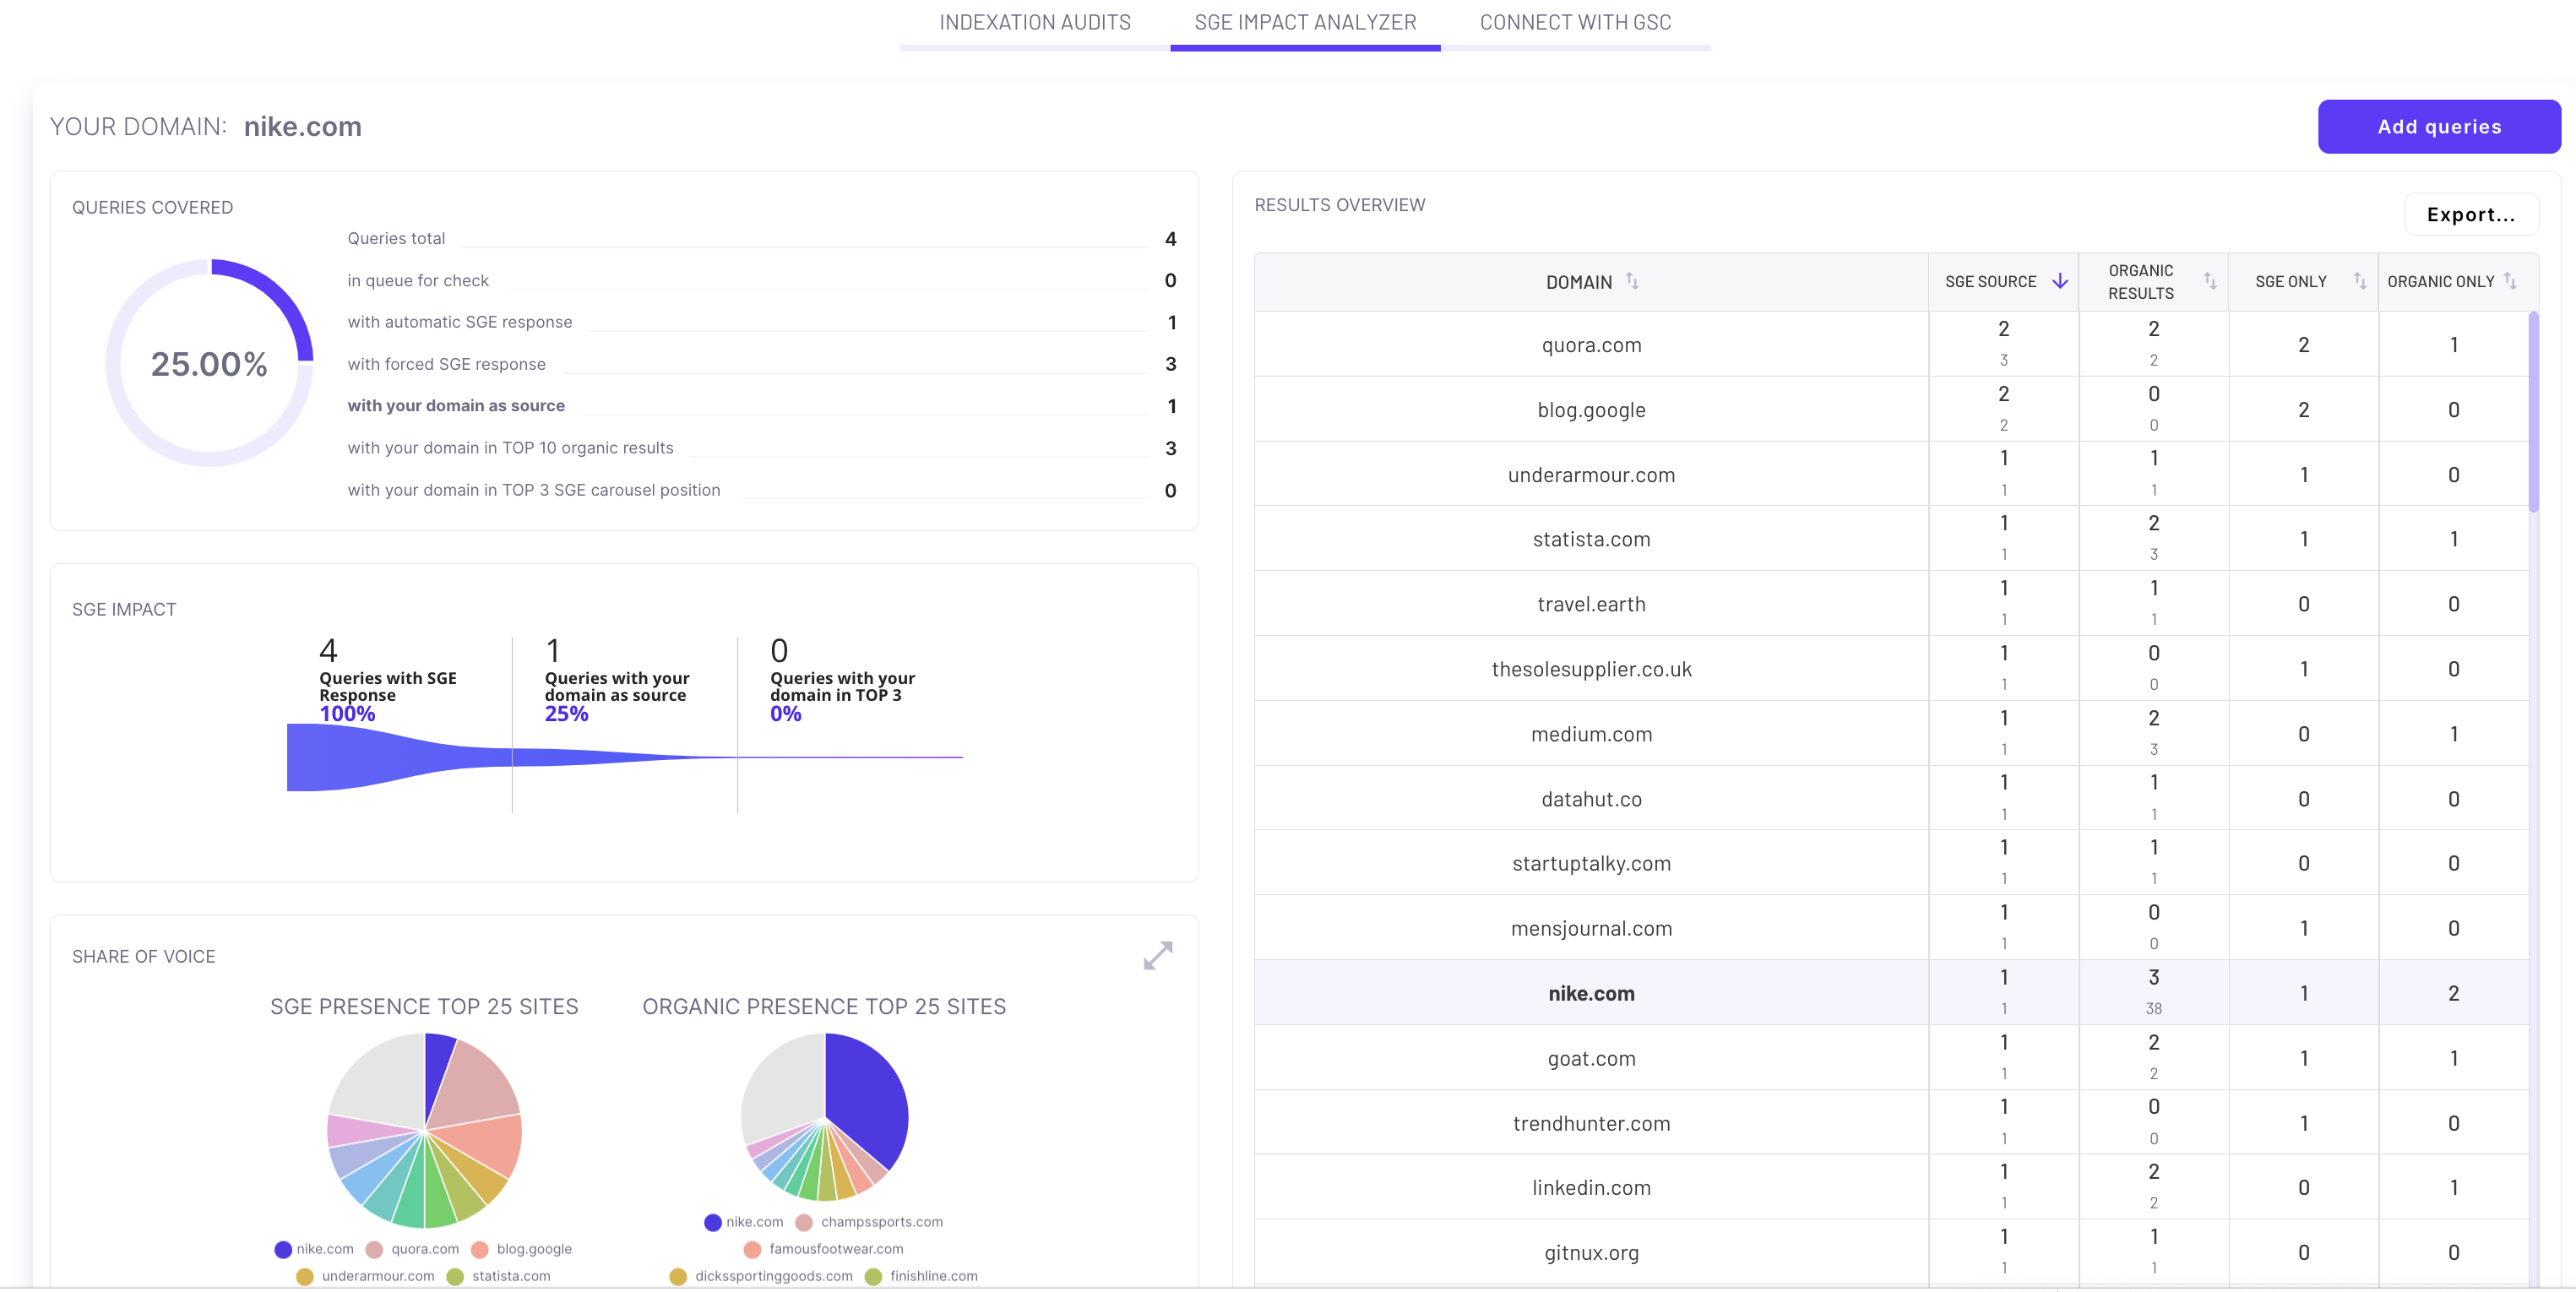The width and height of the screenshot is (2576, 1292).
Task: Expand the Share of Voice chart
Action: (1157, 956)
